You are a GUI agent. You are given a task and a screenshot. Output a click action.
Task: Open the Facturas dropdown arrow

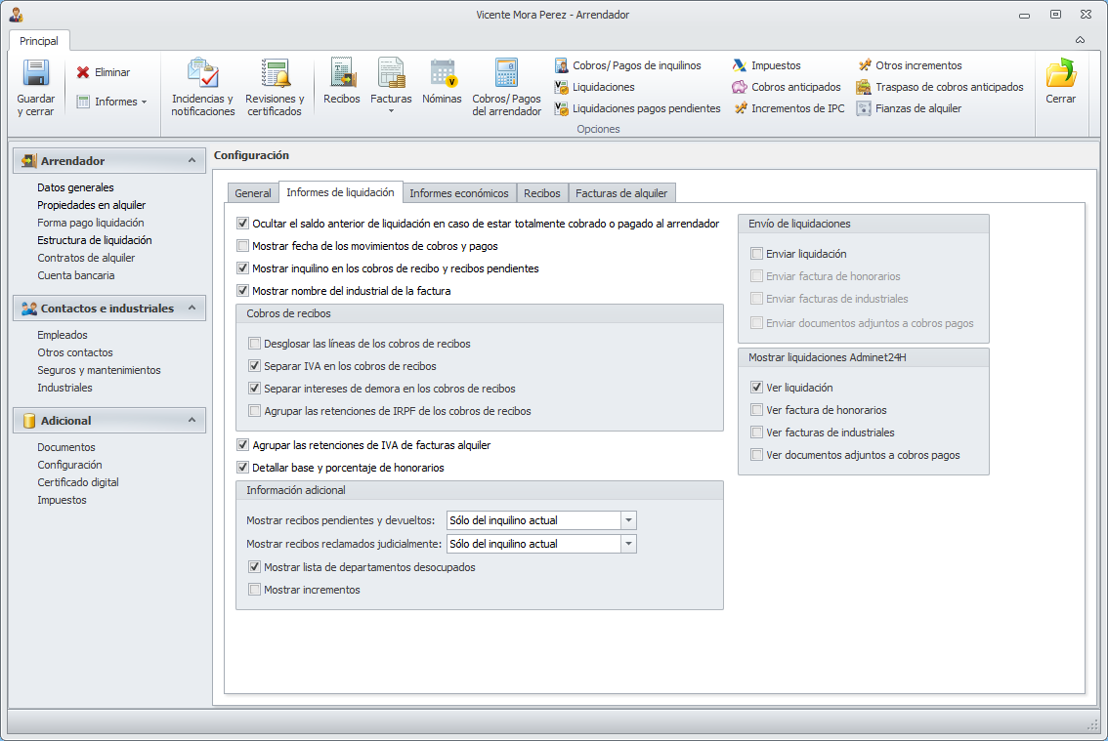[391, 111]
